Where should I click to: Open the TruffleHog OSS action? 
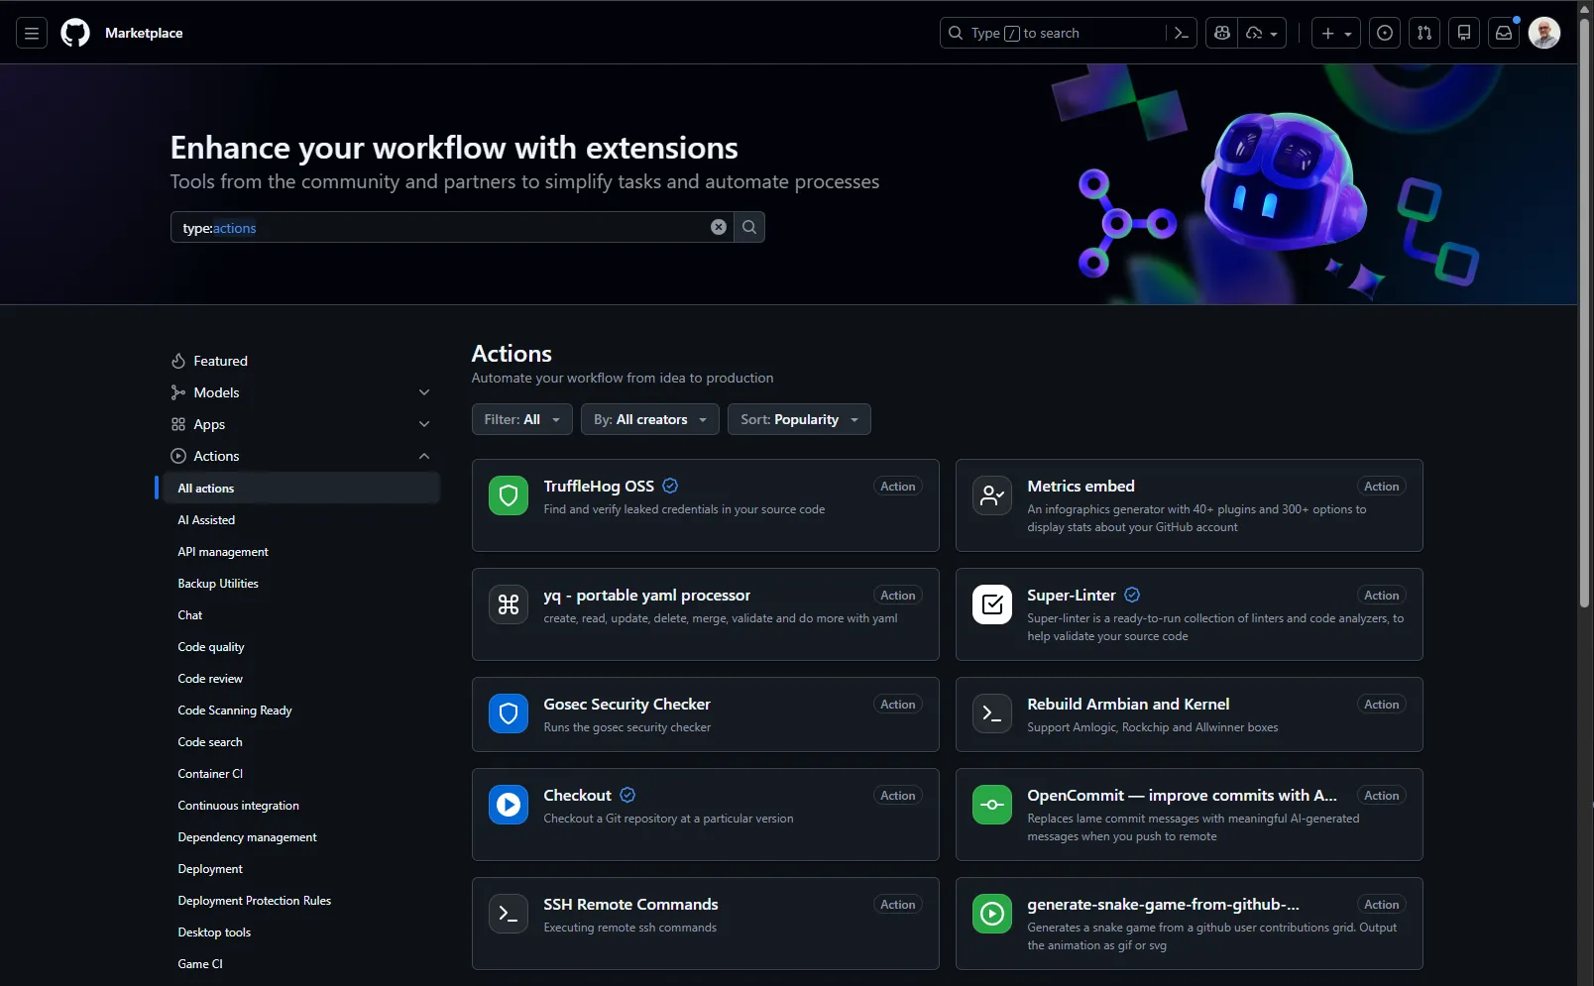point(599,486)
